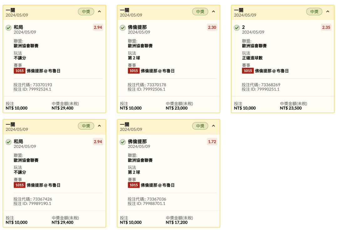Collapse the card with bet code 73368269

click(328, 12)
